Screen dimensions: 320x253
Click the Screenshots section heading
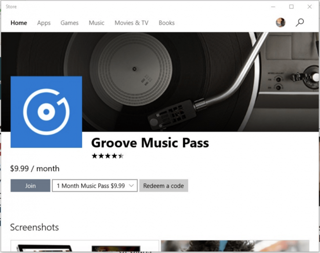34,227
